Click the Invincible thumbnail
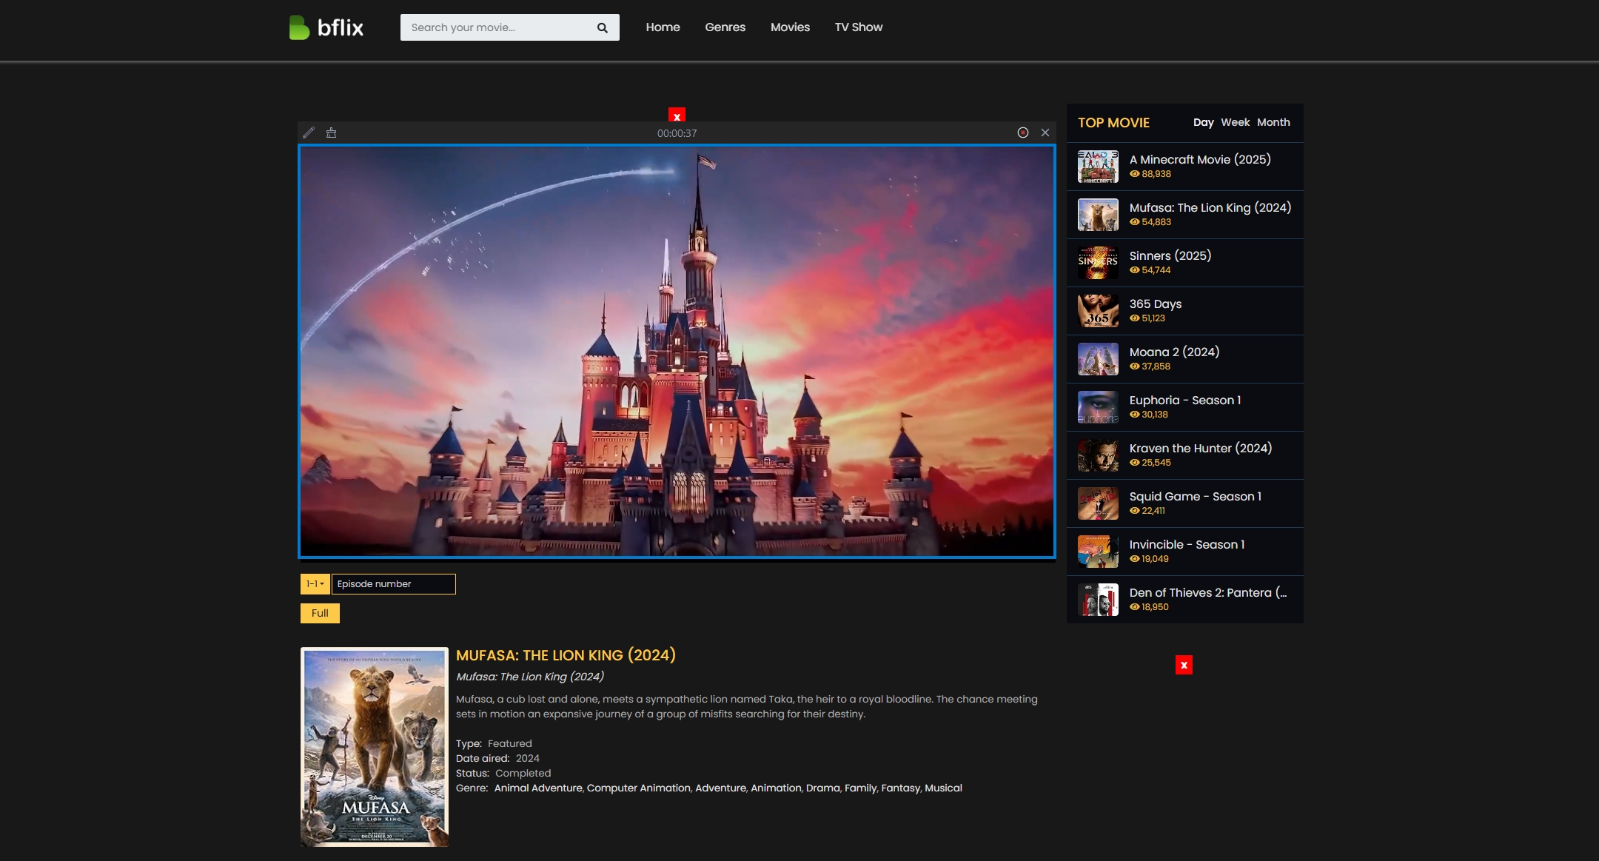Image resolution: width=1599 pixels, height=861 pixels. pyautogui.click(x=1098, y=552)
